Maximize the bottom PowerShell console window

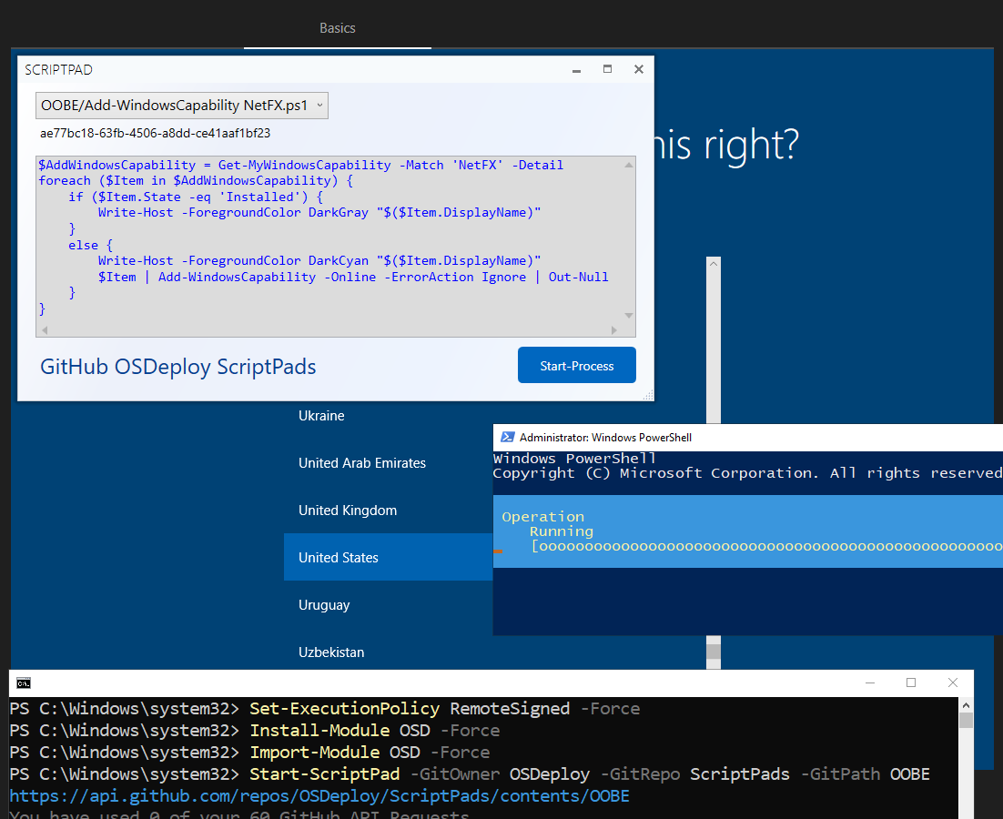(x=911, y=682)
